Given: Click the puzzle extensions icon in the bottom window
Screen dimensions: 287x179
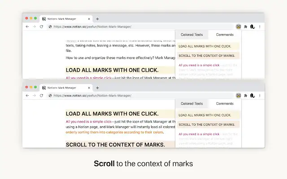Looking at the screenshot, I should coord(245,95).
